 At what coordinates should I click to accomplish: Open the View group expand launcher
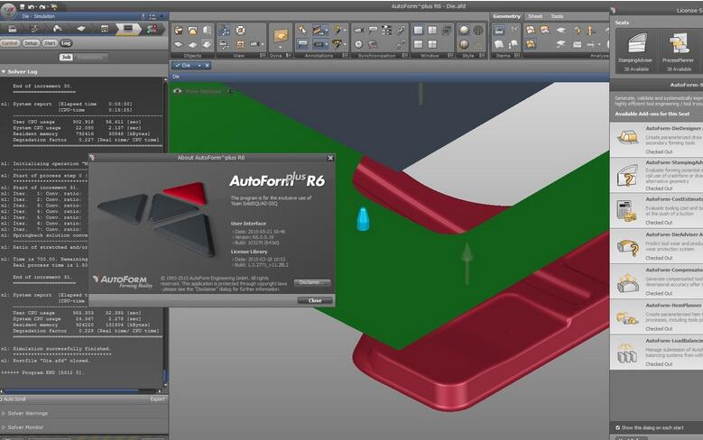point(263,56)
